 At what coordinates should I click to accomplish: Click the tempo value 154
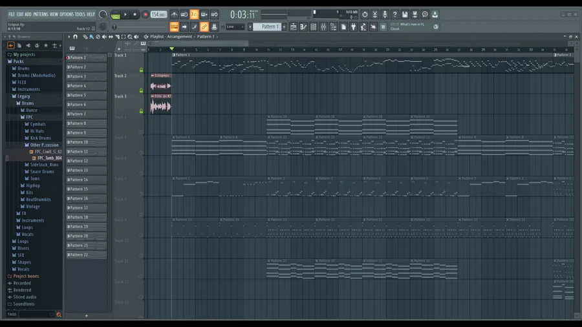click(159, 14)
